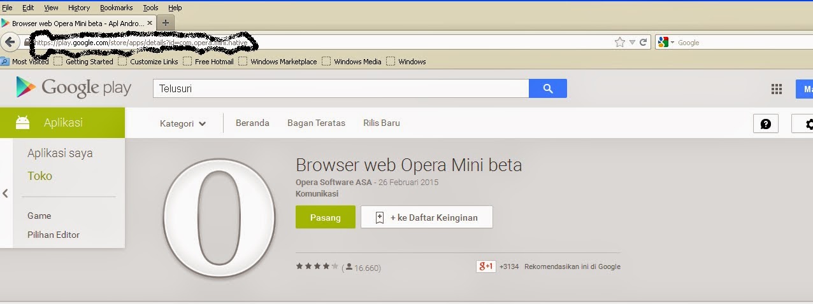This screenshot has width=813, height=304.
Task: Click the Telusuri search field
Action: 341,88
